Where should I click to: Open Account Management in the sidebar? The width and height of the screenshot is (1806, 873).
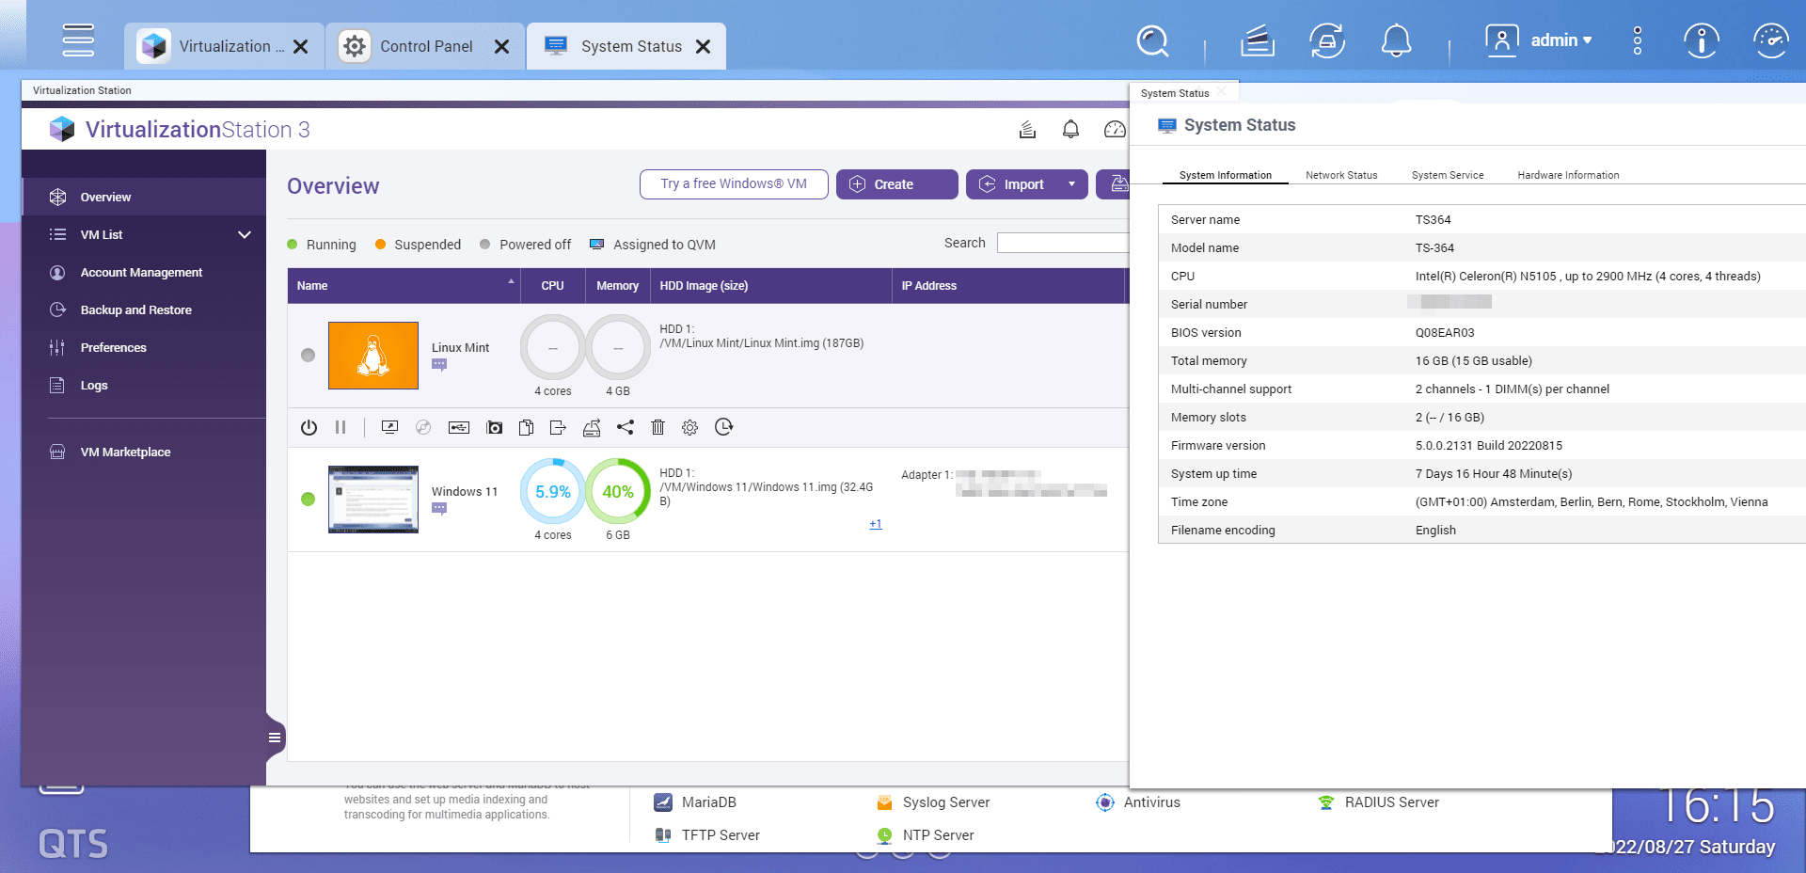pyautogui.click(x=144, y=272)
